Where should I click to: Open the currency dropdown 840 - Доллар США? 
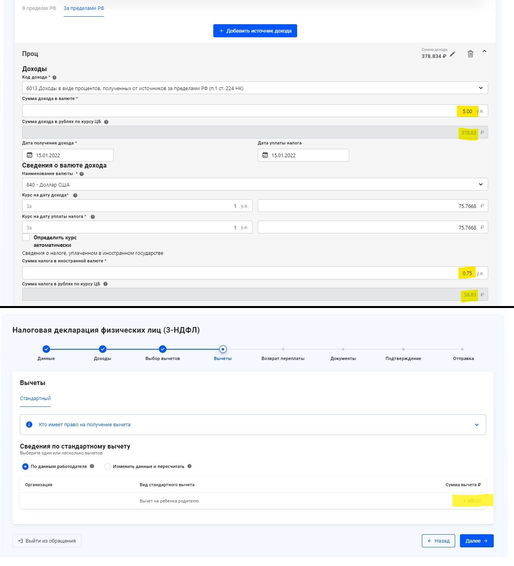pos(255,184)
